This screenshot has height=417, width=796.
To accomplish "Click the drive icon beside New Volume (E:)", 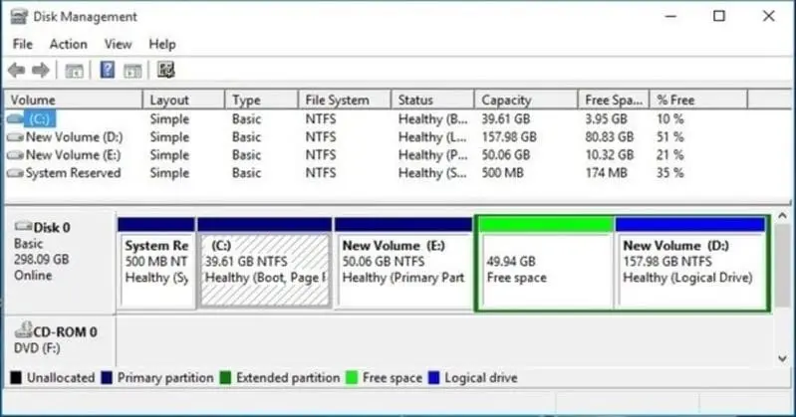I will tap(15, 155).
